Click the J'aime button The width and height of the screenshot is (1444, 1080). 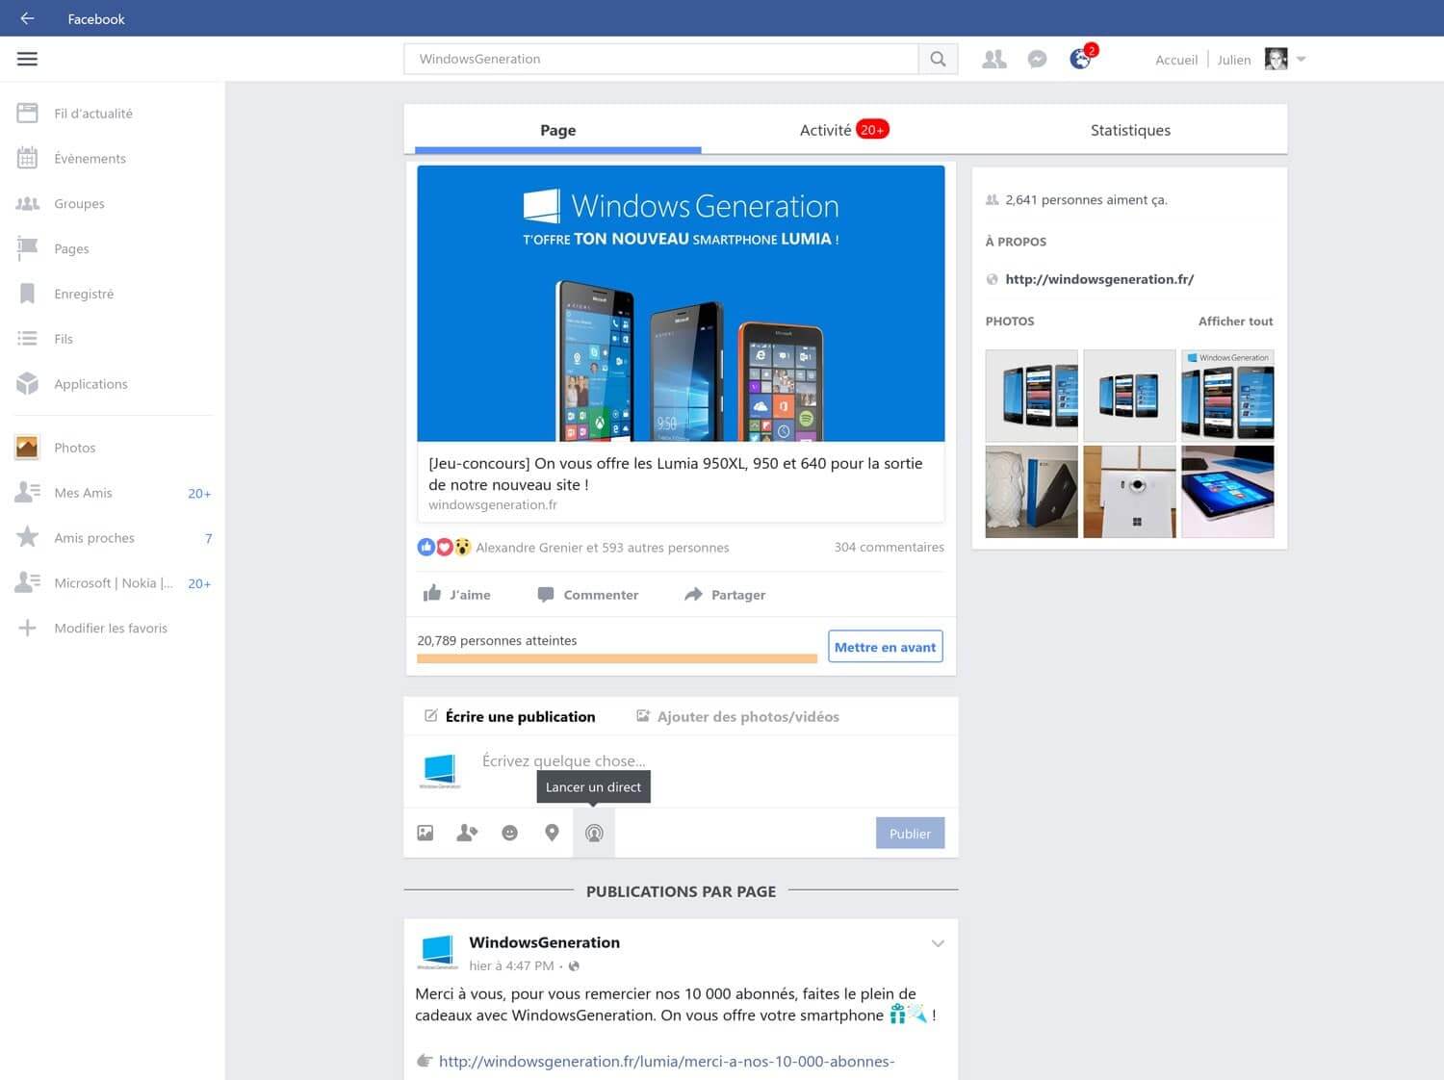tap(457, 595)
